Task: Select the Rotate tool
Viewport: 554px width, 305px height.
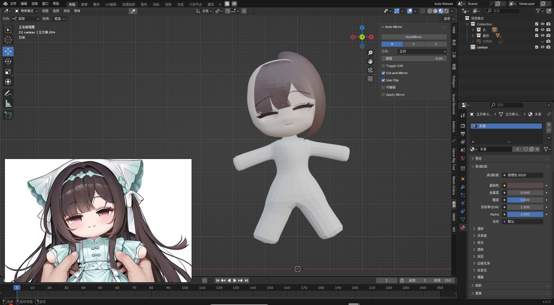Action: click(x=8, y=61)
